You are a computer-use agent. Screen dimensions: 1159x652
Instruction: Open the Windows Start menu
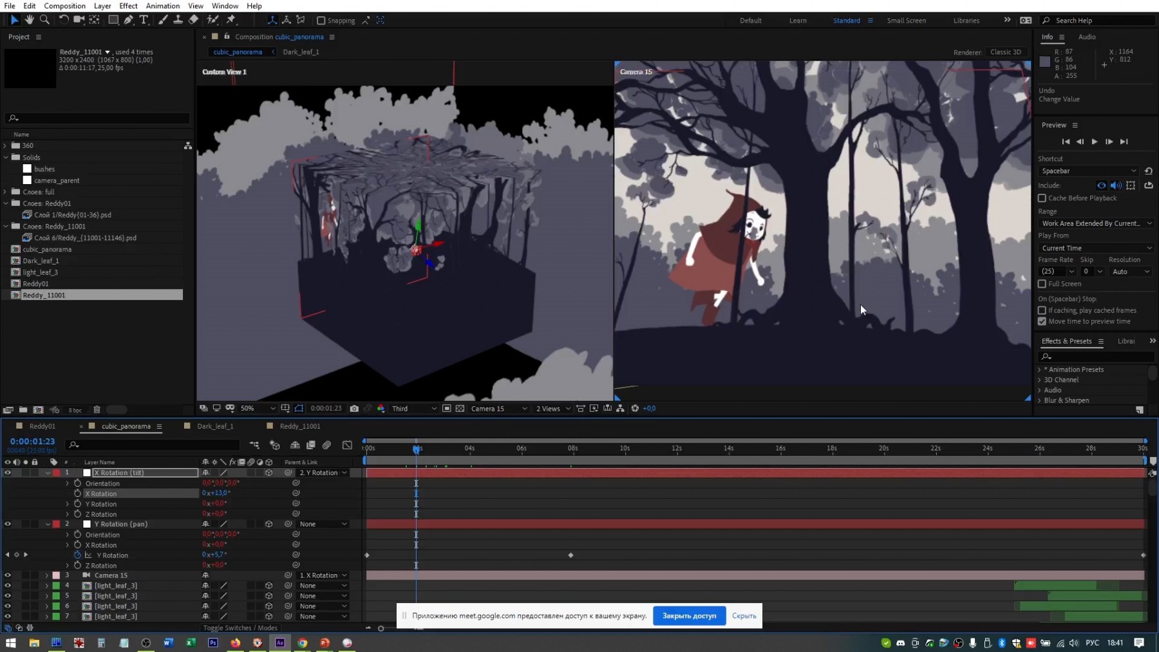pos(10,642)
